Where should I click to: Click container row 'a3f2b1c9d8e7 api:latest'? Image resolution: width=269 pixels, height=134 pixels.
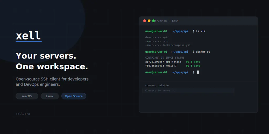click(163, 62)
